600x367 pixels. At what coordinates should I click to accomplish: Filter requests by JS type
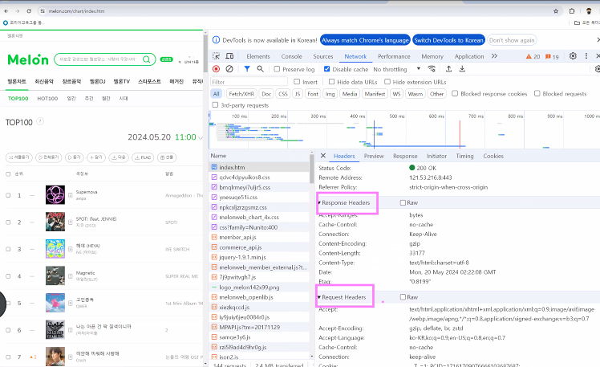(x=298, y=94)
